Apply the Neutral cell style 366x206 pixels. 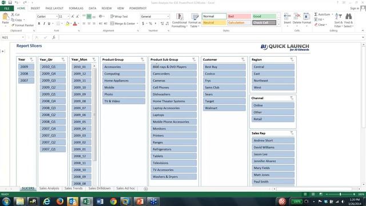(214, 23)
